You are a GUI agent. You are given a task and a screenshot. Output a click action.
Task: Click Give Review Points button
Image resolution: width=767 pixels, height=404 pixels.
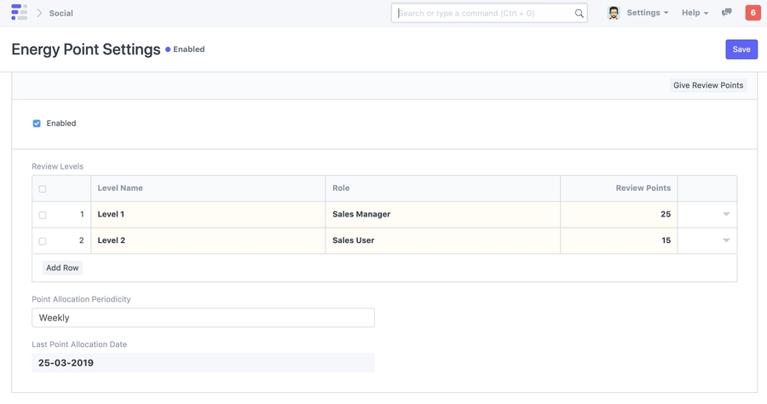click(707, 85)
